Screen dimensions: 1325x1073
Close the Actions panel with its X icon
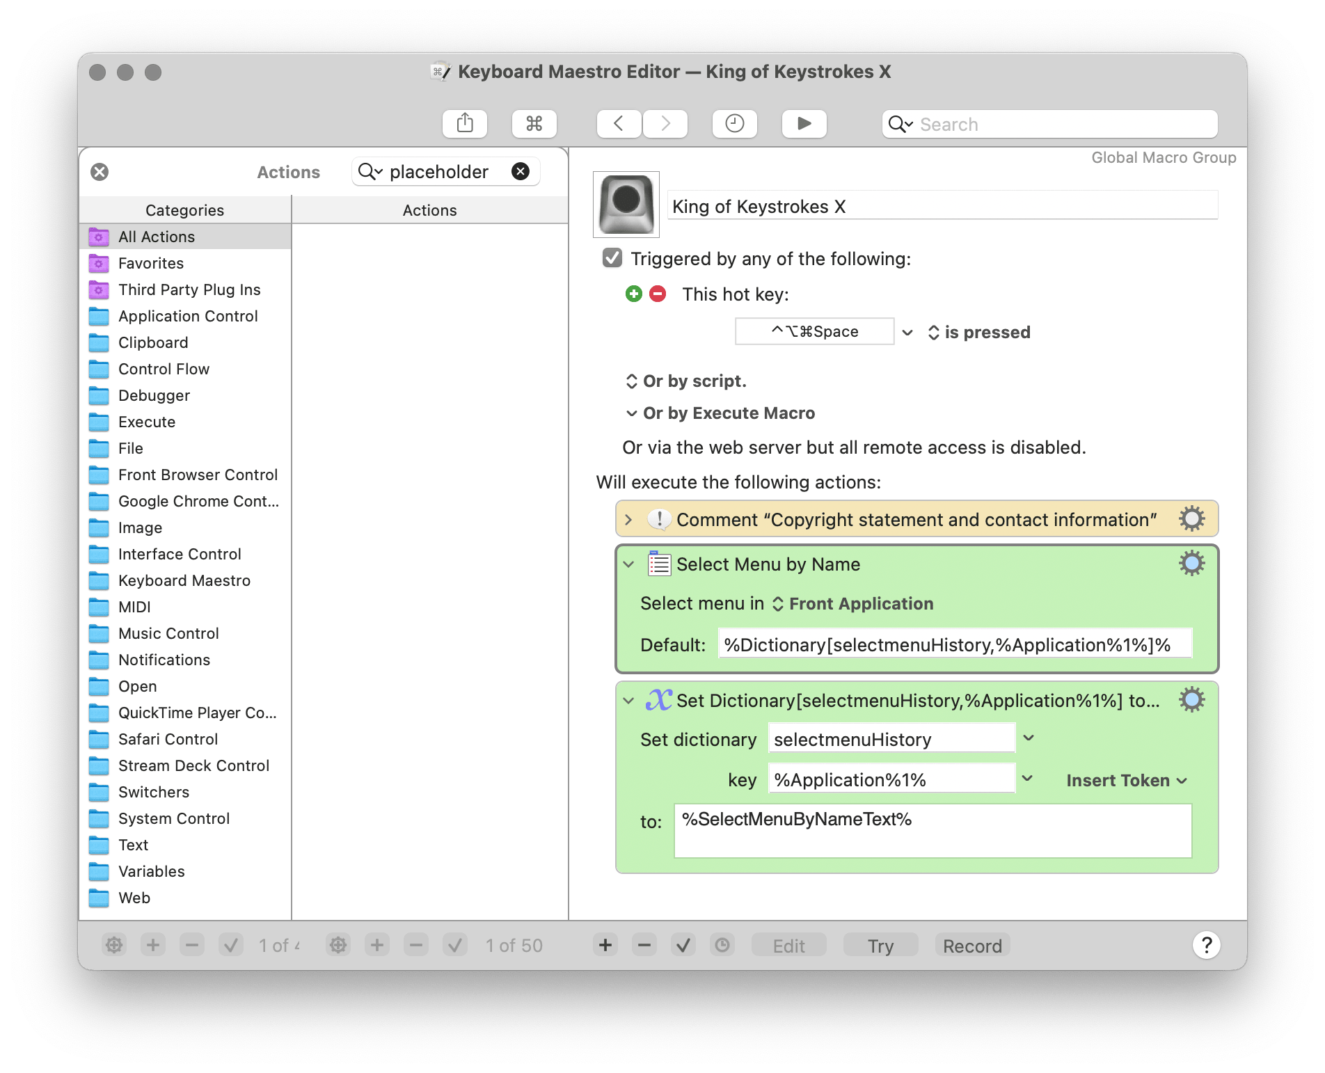(x=100, y=172)
